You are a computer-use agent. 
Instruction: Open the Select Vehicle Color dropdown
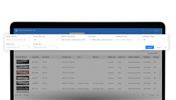(x=18, y=47)
